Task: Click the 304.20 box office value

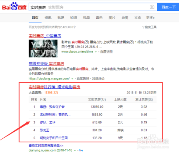Action: (x=97, y=130)
